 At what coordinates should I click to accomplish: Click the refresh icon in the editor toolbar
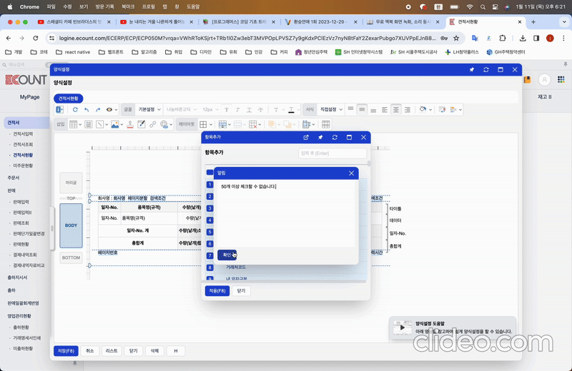pos(75,110)
